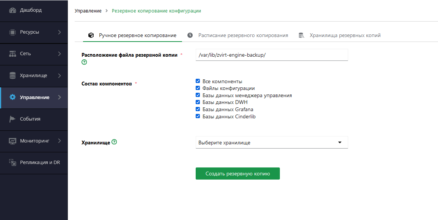
Task: Click the Дашборд gauge icon
Action: pyautogui.click(x=13, y=10)
